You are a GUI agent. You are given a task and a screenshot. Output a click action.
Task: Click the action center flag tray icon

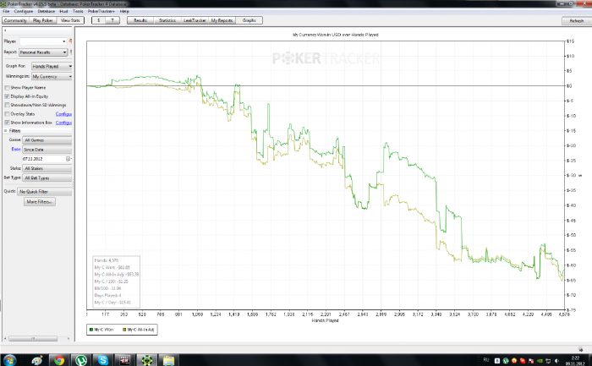coord(532,361)
